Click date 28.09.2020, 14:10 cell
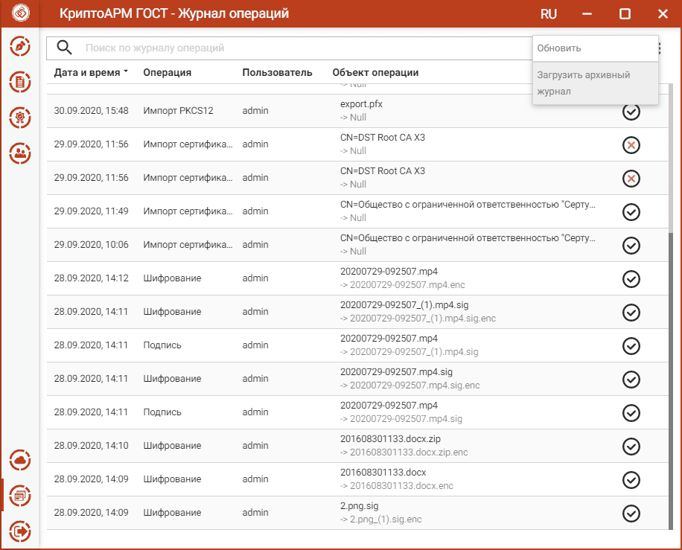Viewport: 682px width, 550px height. pos(92,446)
